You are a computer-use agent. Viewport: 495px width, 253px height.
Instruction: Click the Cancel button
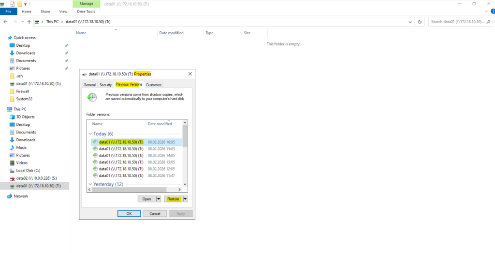pos(155,213)
